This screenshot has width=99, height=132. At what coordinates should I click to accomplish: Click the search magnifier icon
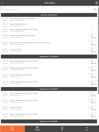click(x=3, y=9)
